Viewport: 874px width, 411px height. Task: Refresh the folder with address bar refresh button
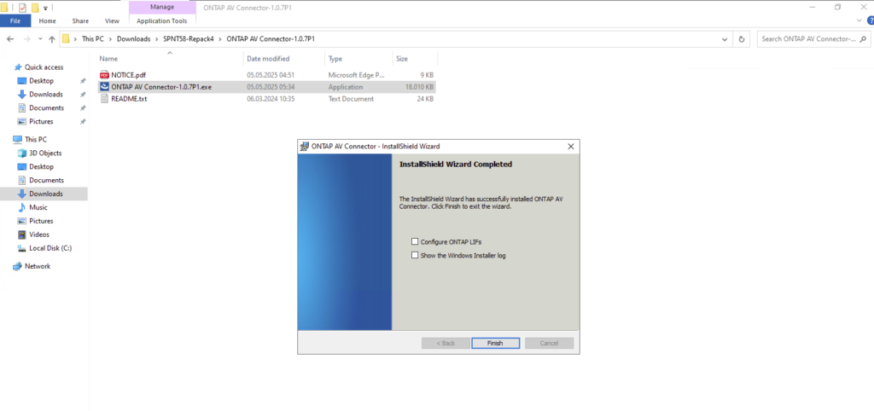click(742, 39)
